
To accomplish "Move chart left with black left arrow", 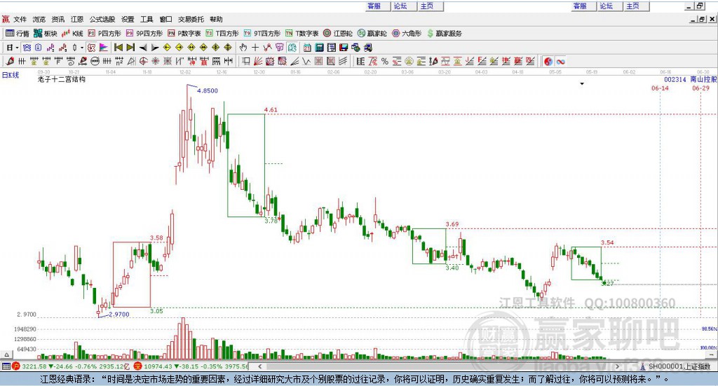I will pyautogui.click(x=143, y=48).
